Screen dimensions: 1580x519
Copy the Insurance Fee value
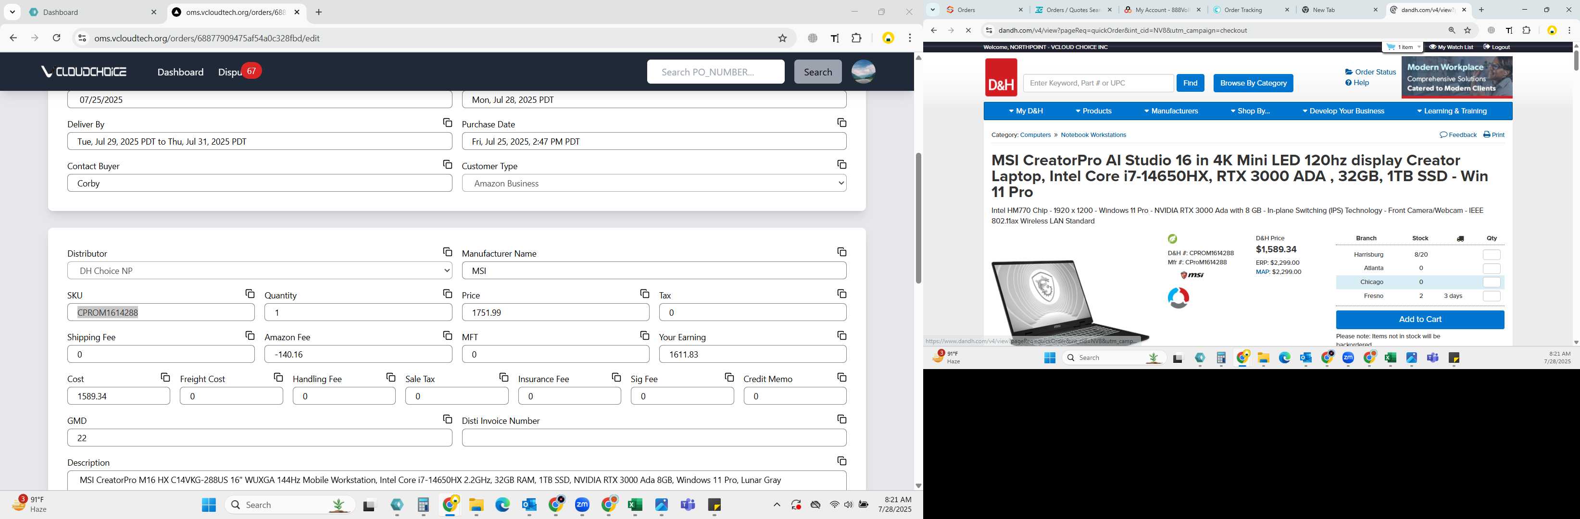click(616, 377)
